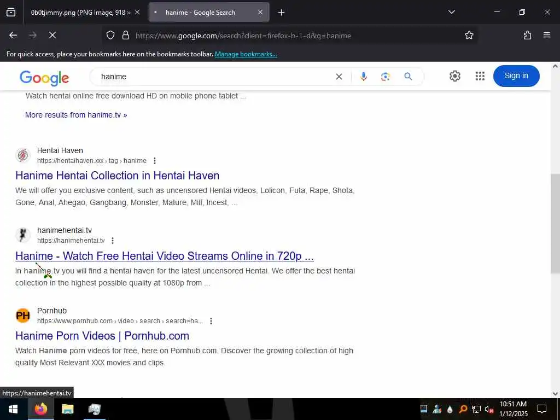This screenshot has height=420, width=560.
Task: Open Google quick settings gear
Action: pos(454,76)
